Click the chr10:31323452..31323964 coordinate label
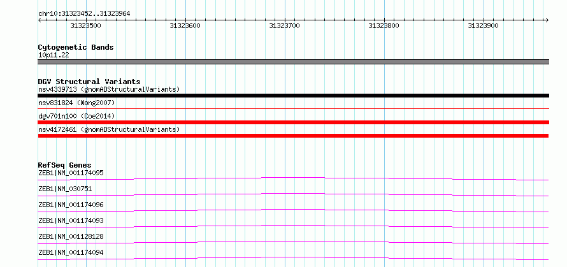Screen dimensions: 567x267 tap(84, 14)
